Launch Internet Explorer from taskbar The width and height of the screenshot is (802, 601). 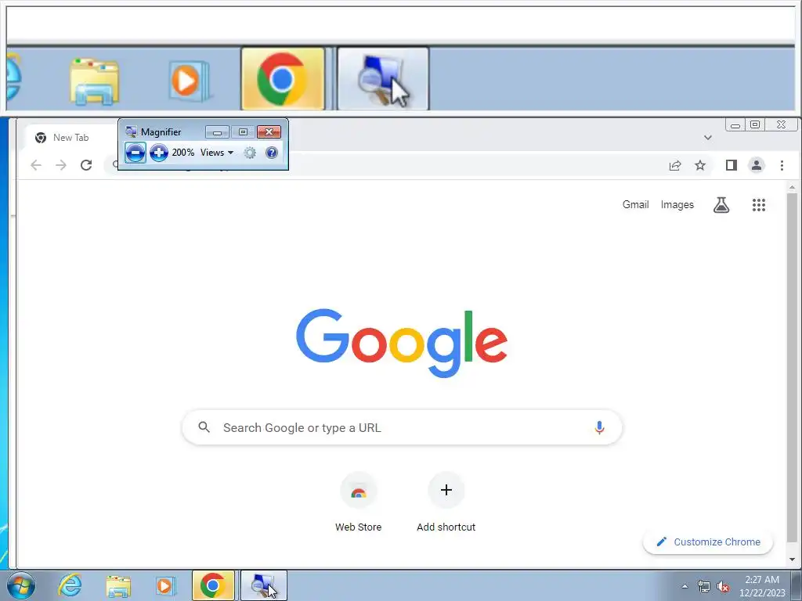[70, 585]
